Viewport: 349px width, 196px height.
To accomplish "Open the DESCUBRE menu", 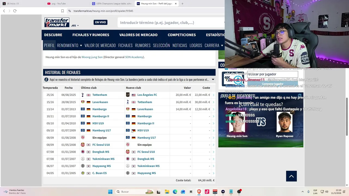I will [53, 35].
